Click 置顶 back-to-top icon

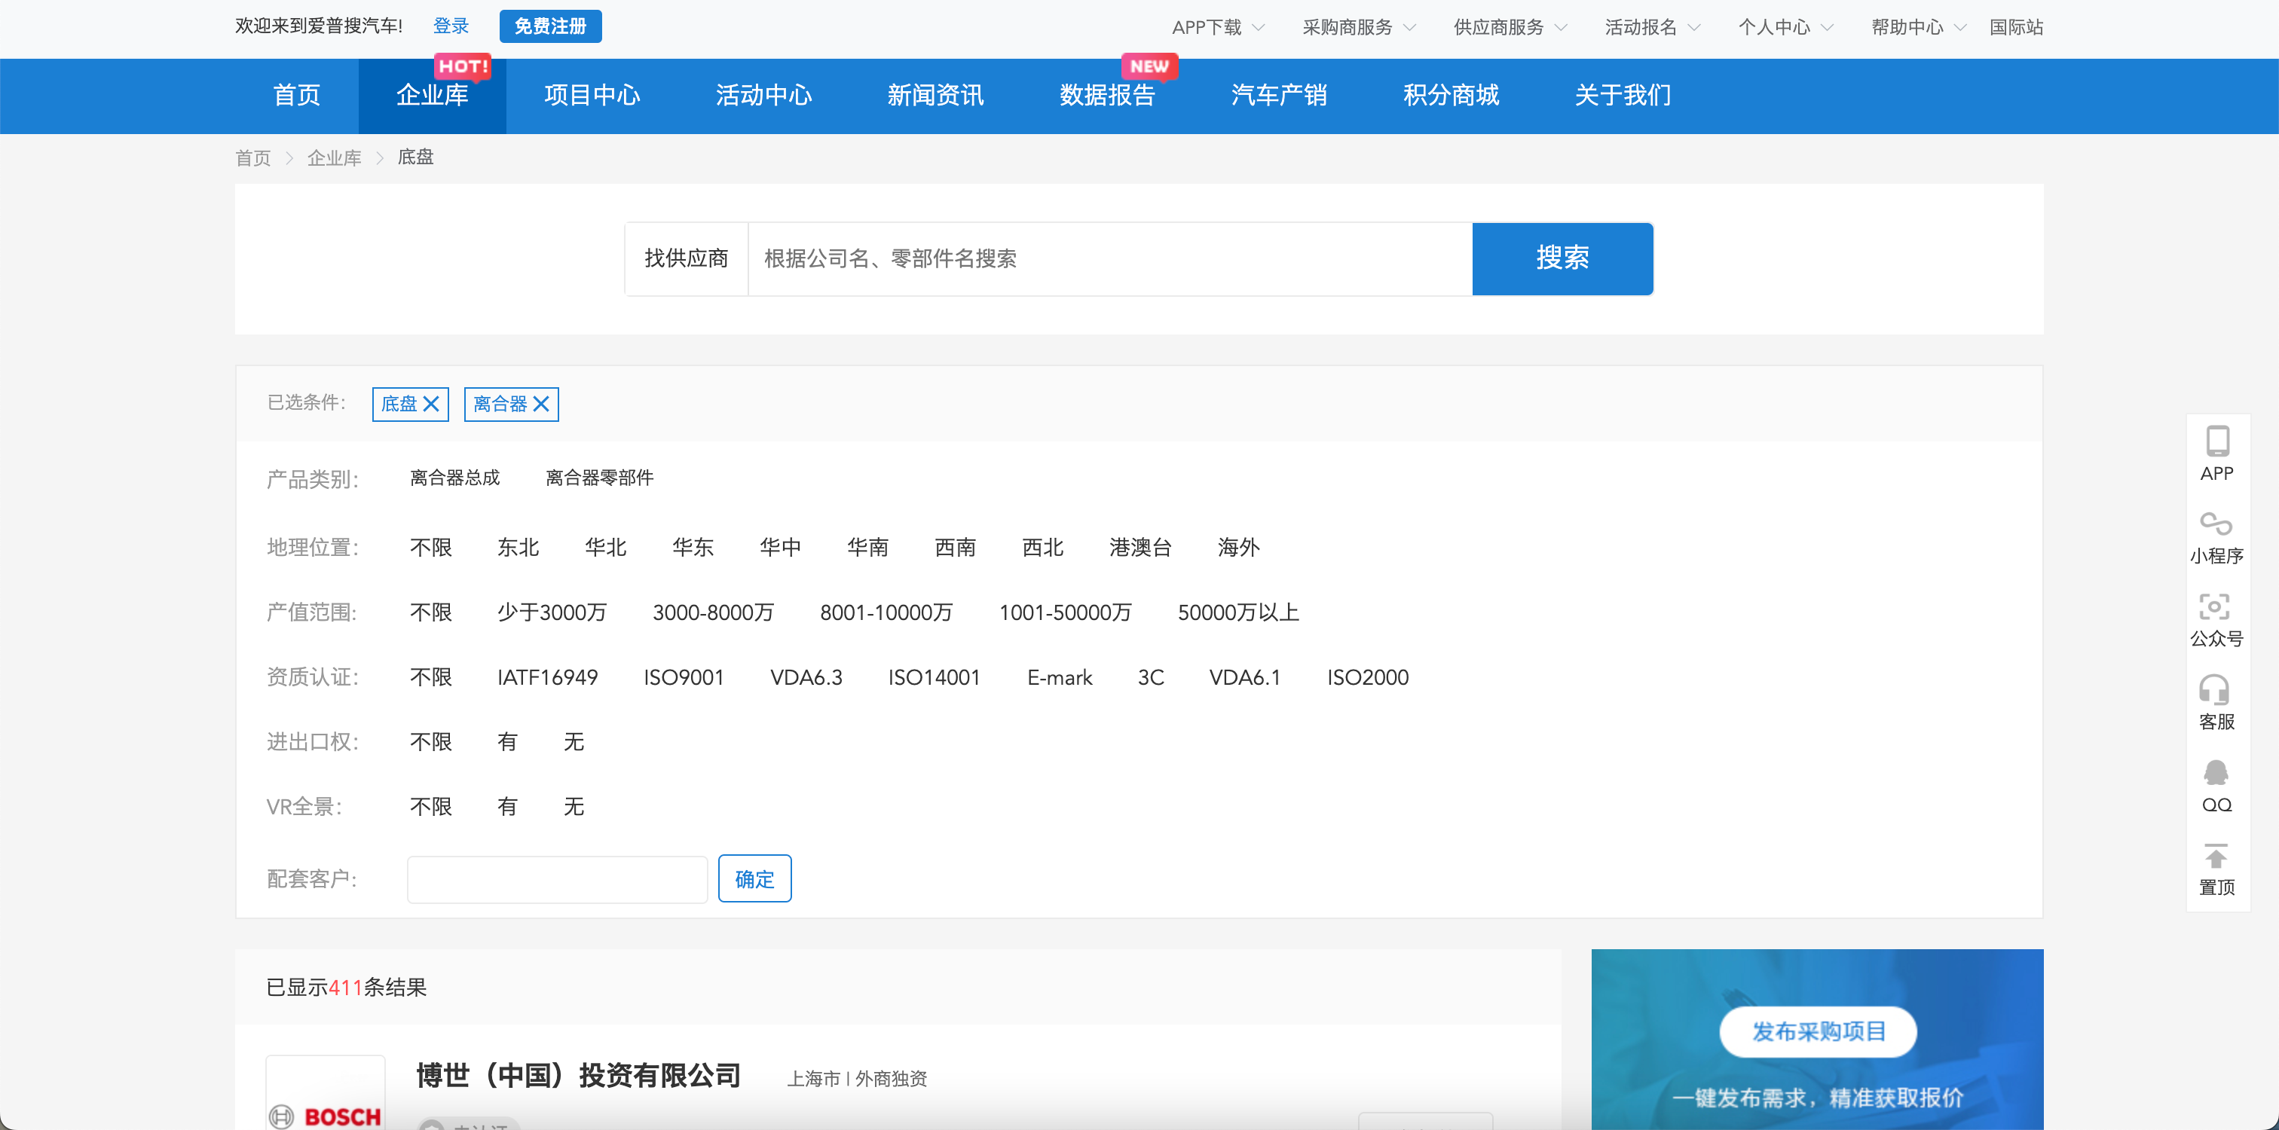click(x=2216, y=869)
